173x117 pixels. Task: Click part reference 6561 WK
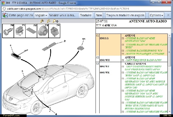(x=105, y=72)
